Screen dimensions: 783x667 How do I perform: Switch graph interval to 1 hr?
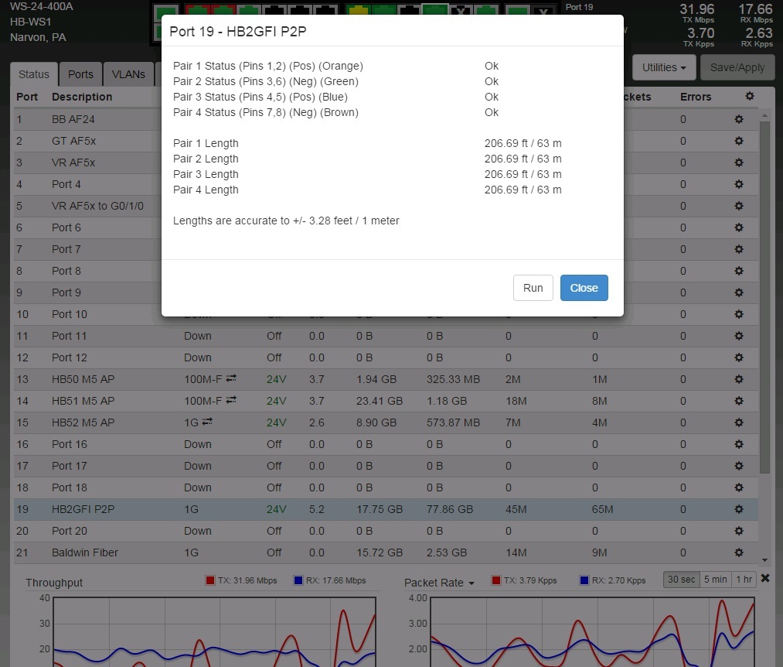744,580
